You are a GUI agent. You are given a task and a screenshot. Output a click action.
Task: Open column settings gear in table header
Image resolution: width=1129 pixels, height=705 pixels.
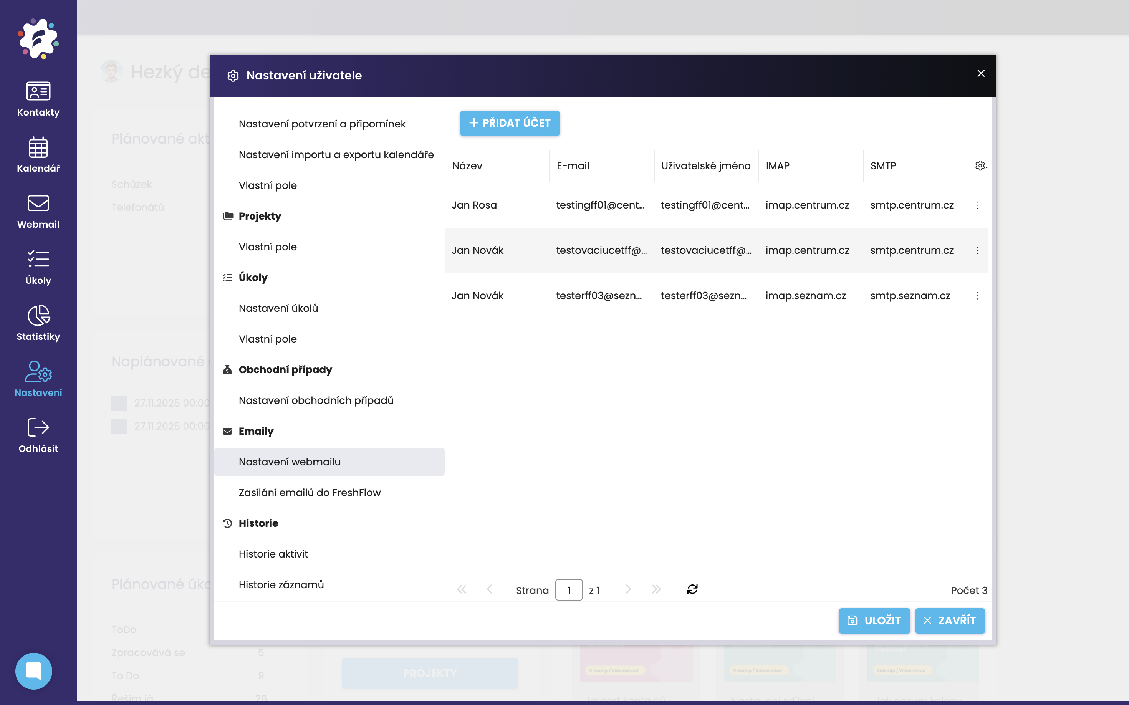(980, 165)
